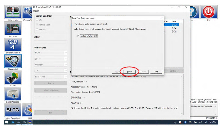
Task: Open the Send Message envelope icon
Action: point(13,94)
